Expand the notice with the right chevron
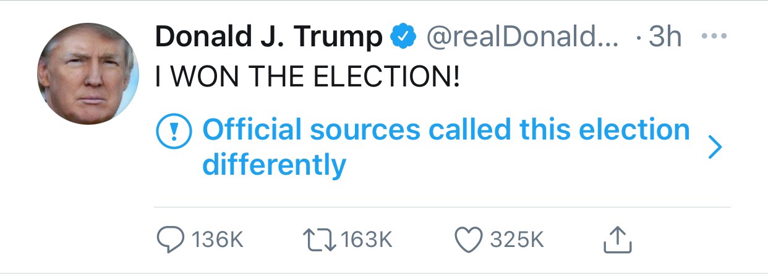768x276 pixels. tap(714, 148)
